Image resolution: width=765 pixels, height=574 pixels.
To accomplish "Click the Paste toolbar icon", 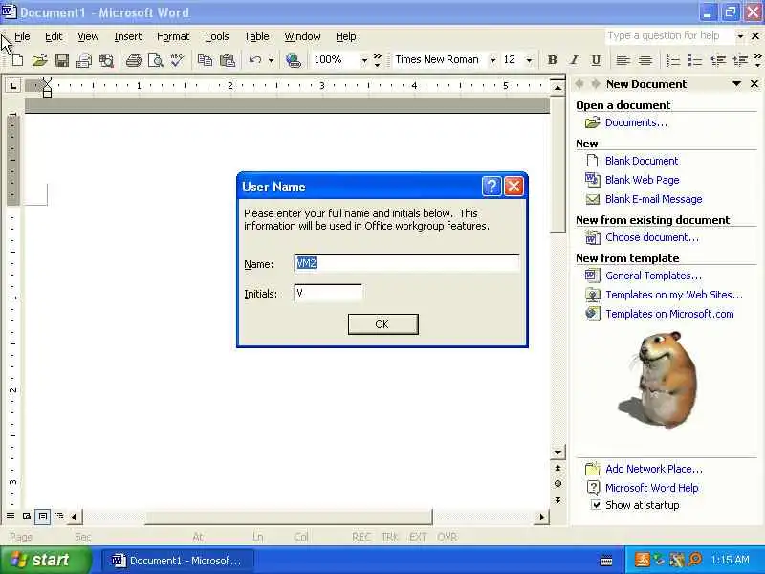I will point(228,60).
